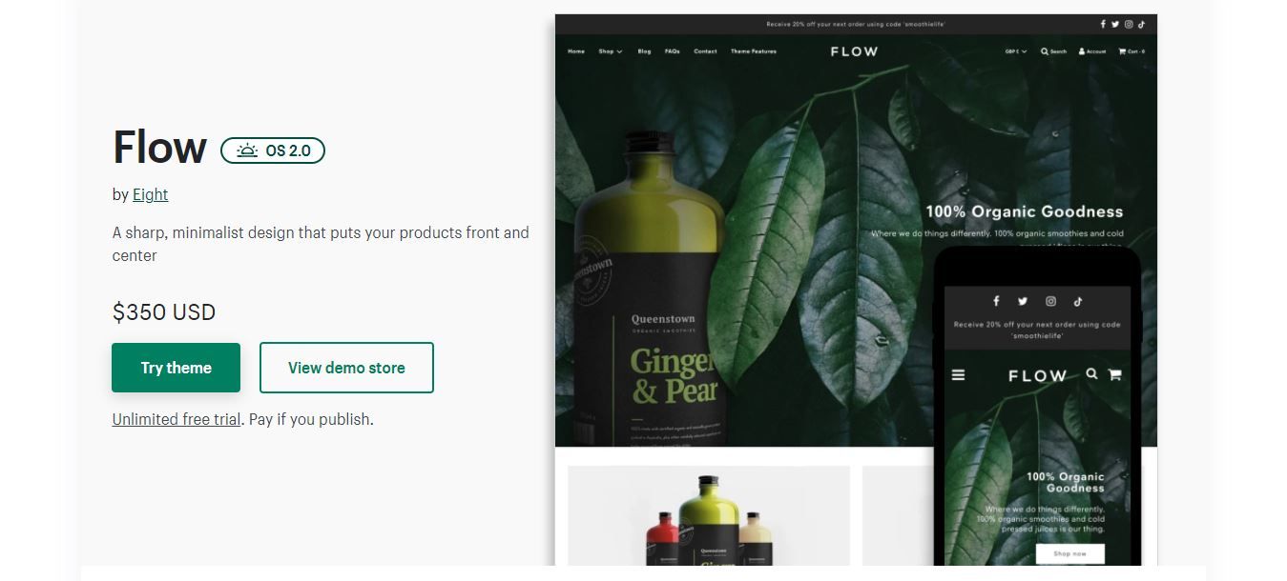This screenshot has width=1287, height=581.
Task: Expand the GBP currency selector
Action: point(1016,51)
